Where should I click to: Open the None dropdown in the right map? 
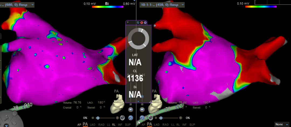tap(282, 124)
